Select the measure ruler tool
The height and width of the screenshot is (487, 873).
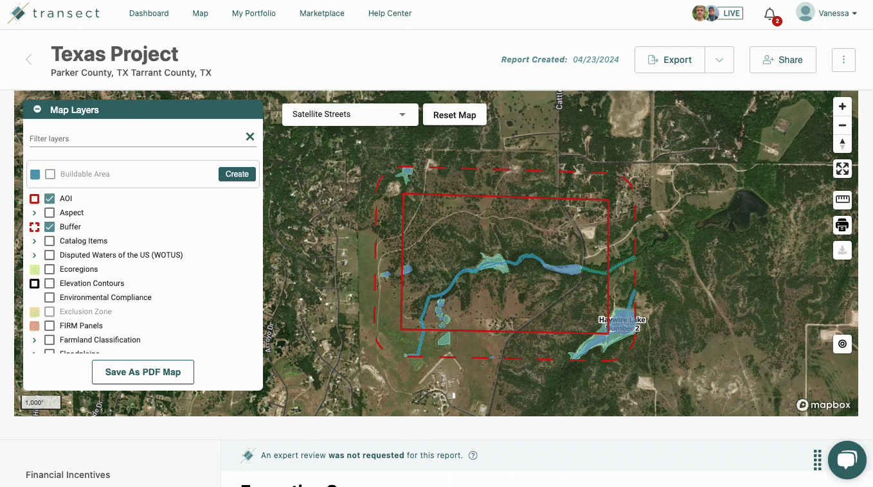pos(842,200)
